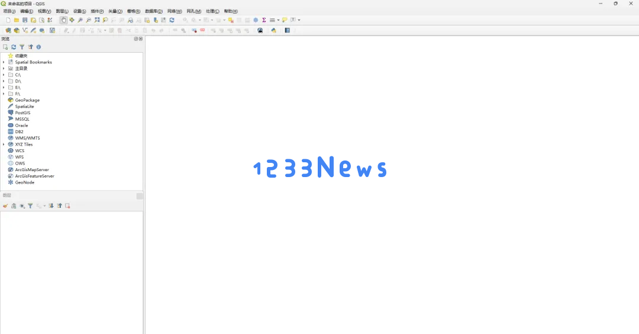Open the 矢量(O) menu
This screenshot has height=334, width=639.
(115, 11)
